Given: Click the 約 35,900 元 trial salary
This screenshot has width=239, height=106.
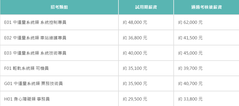Looking at the screenshot, I should point(135,83).
